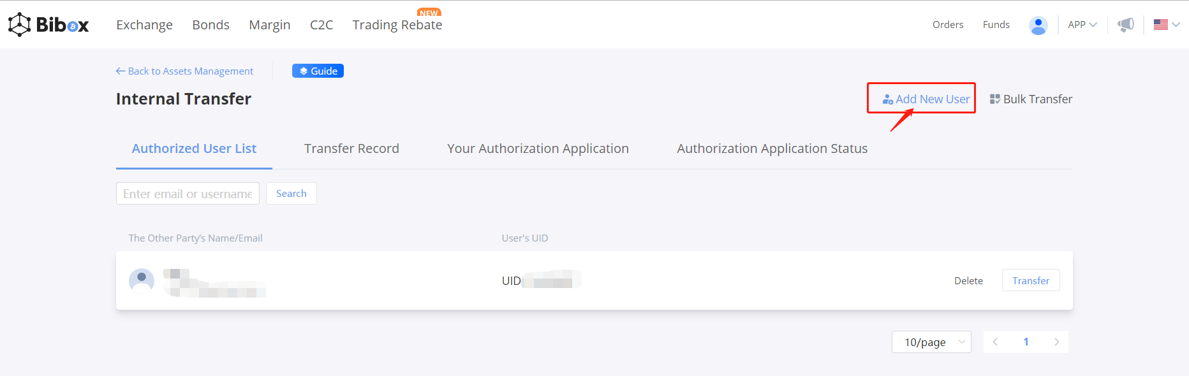1189x376 pixels.
Task: Open Bulk Transfer
Action: (x=1031, y=99)
